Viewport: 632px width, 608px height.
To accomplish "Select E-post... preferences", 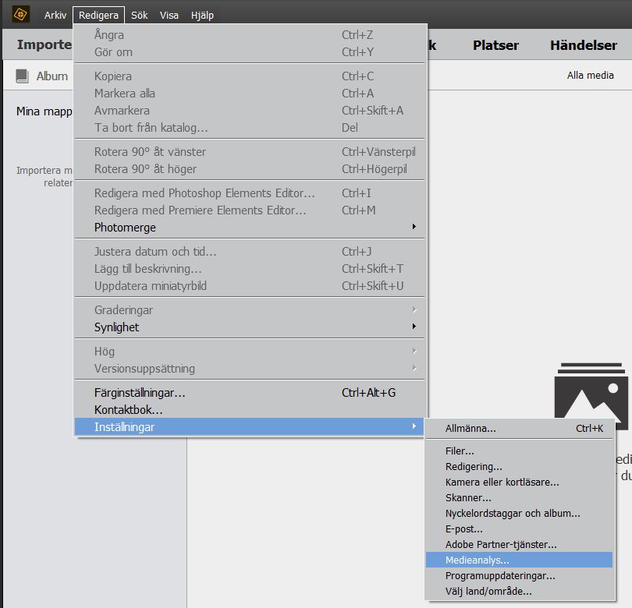I will [520, 528].
